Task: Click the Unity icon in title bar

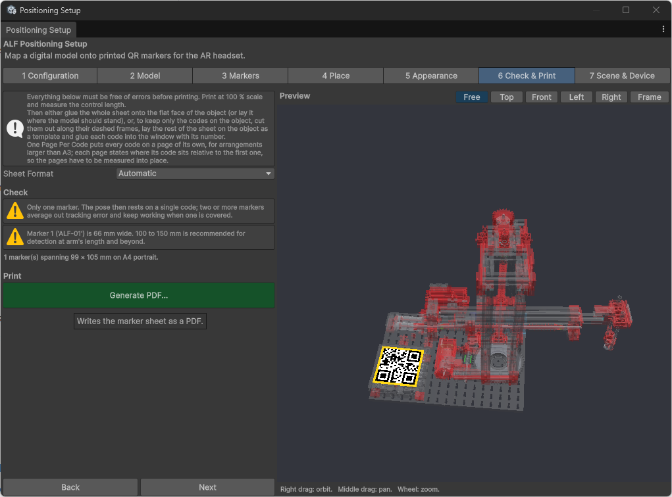Action: click(x=12, y=10)
